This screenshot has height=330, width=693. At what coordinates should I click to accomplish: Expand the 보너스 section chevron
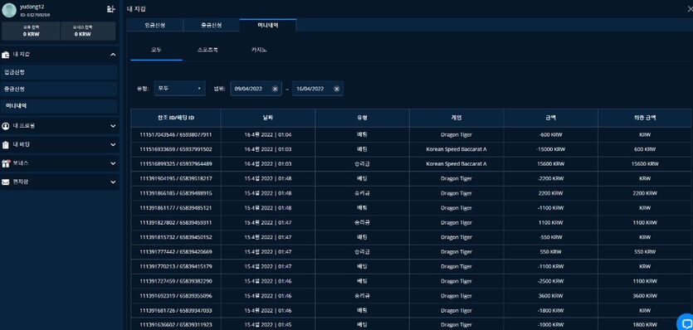pos(113,163)
